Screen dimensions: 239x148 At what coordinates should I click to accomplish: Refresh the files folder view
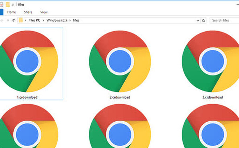pyautogui.click(x=204, y=21)
